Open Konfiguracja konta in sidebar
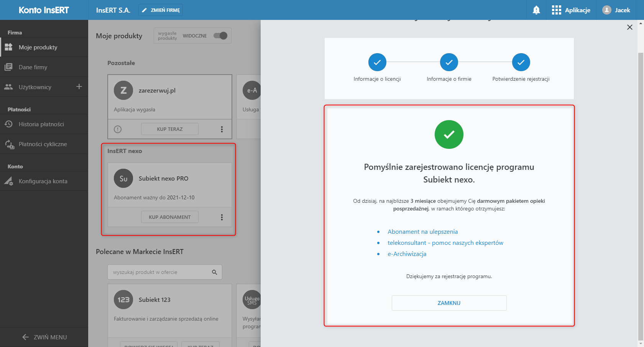Viewport: 644px width, 347px height. point(44,181)
